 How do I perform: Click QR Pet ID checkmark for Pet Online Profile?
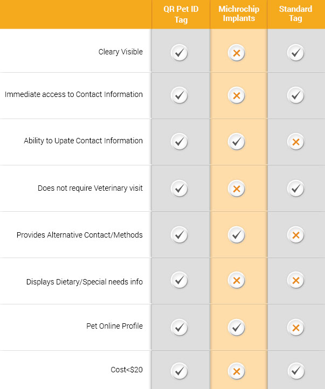click(179, 327)
